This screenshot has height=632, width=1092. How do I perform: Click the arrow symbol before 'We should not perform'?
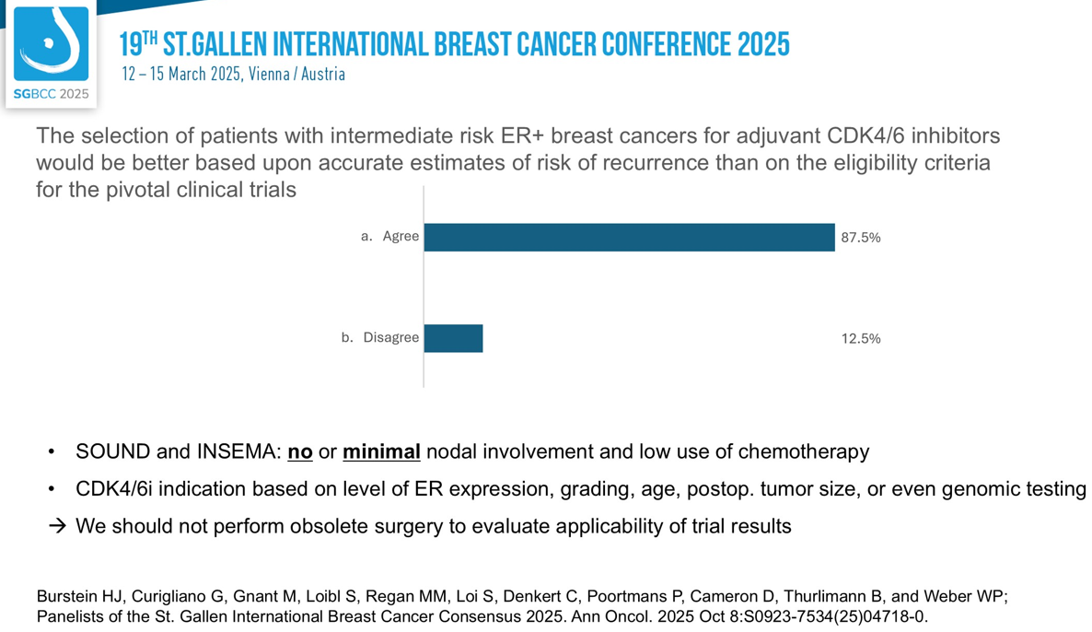(x=57, y=527)
